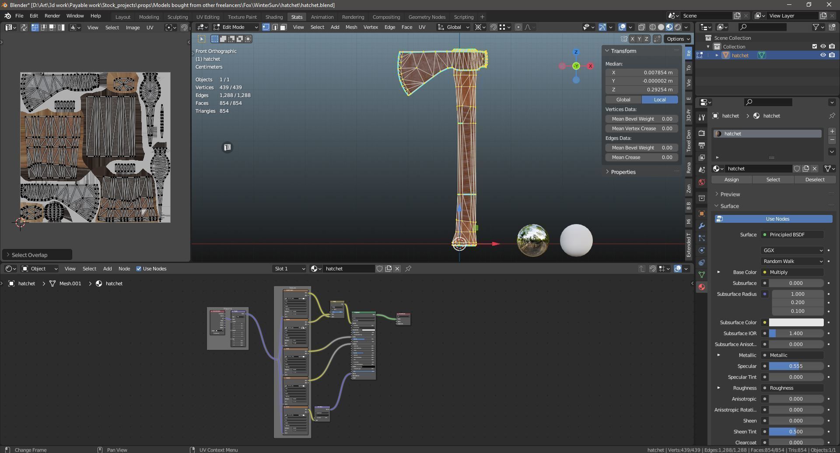The width and height of the screenshot is (840, 453).
Task: Toggle the Use Nodes checkbox in node editor
Action: [x=139, y=269]
